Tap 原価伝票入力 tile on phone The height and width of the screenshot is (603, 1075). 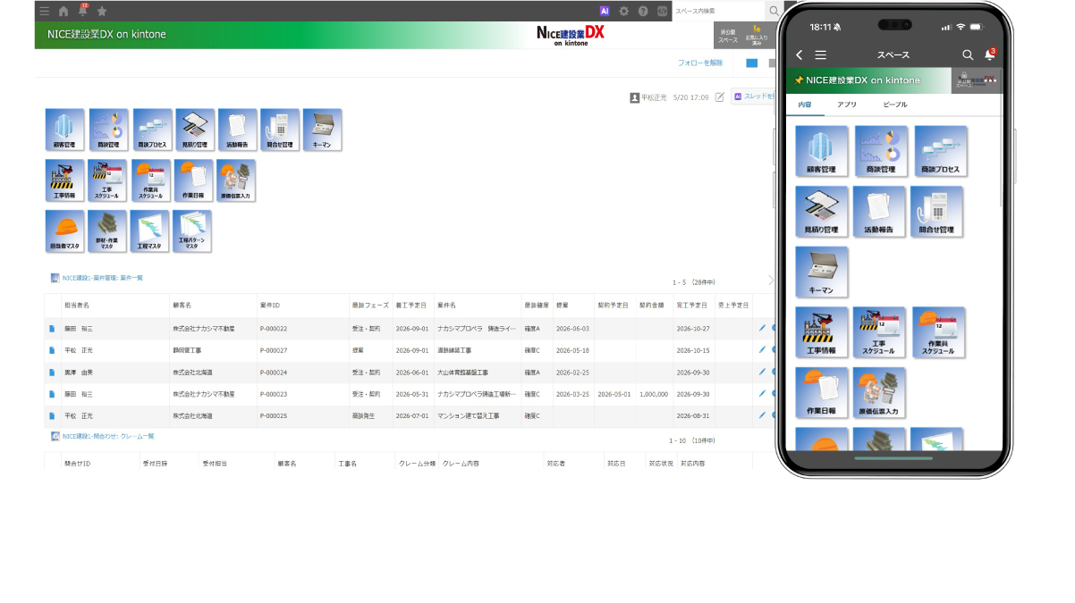pyautogui.click(x=880, y=393)
